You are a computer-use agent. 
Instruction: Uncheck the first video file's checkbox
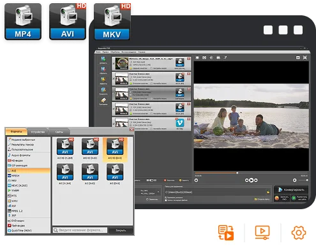pos(114,63)
